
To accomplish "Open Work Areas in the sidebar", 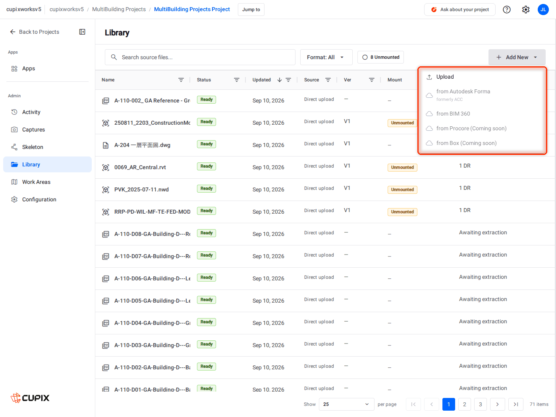I will click(47, 182).
